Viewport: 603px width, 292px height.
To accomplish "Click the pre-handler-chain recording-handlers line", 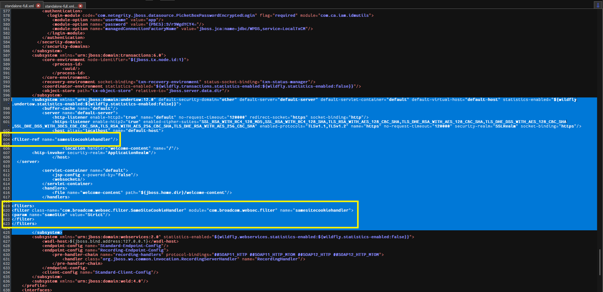I will tap(218, 255).
